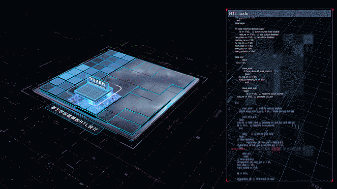Viewport: 337px width, 189px height.
Task: Select the large gray block at chip's right corner
Action: click(x=185, y=81)
